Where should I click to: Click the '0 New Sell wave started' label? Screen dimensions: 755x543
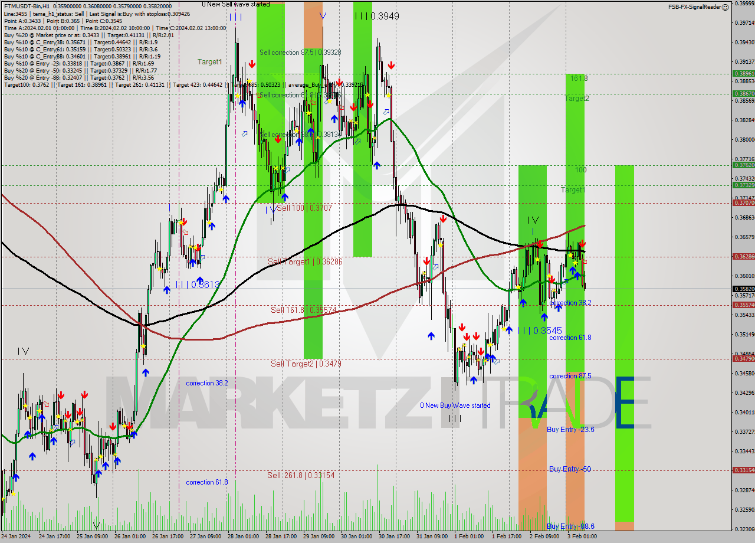(x=235, y=4)
